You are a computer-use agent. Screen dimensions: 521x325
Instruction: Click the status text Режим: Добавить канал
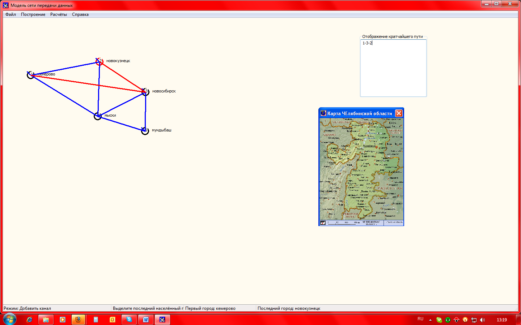(x=27, y=308)
